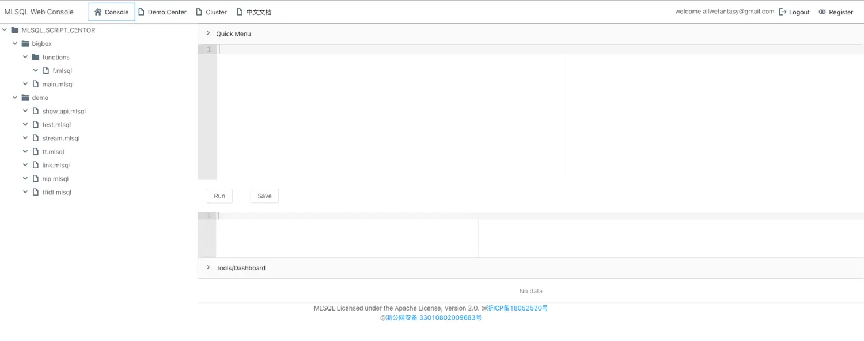Collapse the functions folder arrow
Screen dimensions: 864x341
click(x=25, y=57)
